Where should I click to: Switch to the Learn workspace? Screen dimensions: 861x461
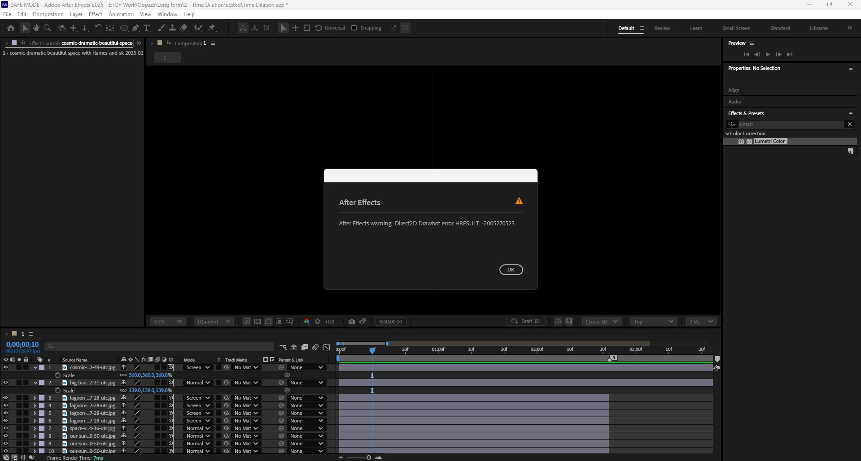(x=696, y=28)
